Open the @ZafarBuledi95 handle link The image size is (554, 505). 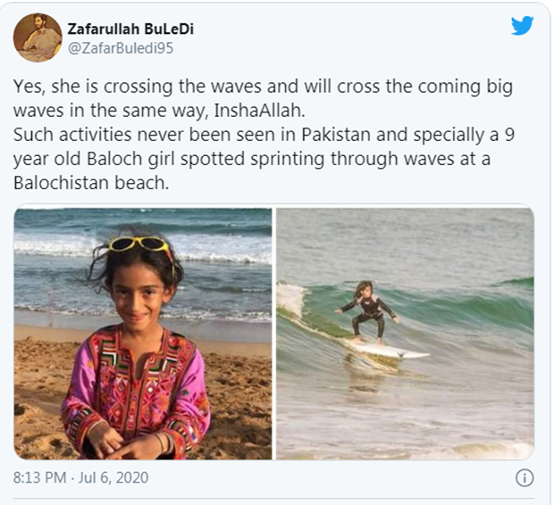(121, 48)
